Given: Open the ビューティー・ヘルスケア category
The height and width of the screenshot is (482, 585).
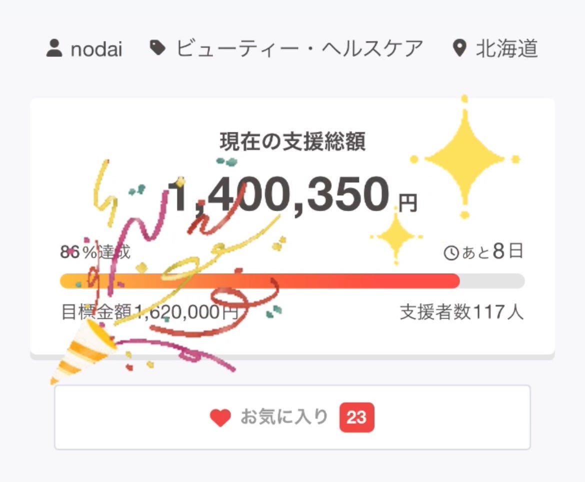Looking at the screenshot, I should pyautogui.click(x=299, y=48).
